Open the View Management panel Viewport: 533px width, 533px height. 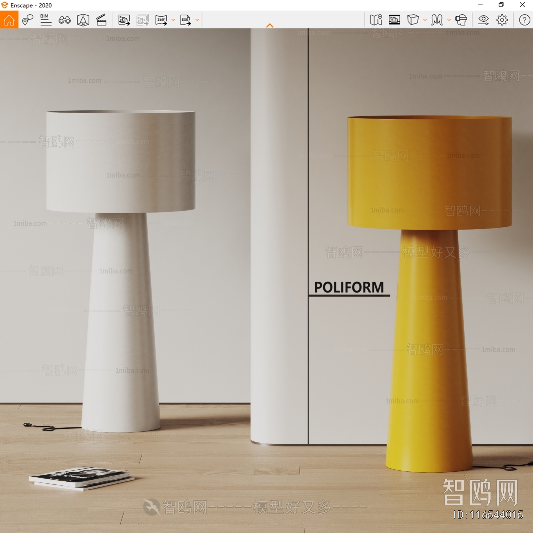[394, 21]
